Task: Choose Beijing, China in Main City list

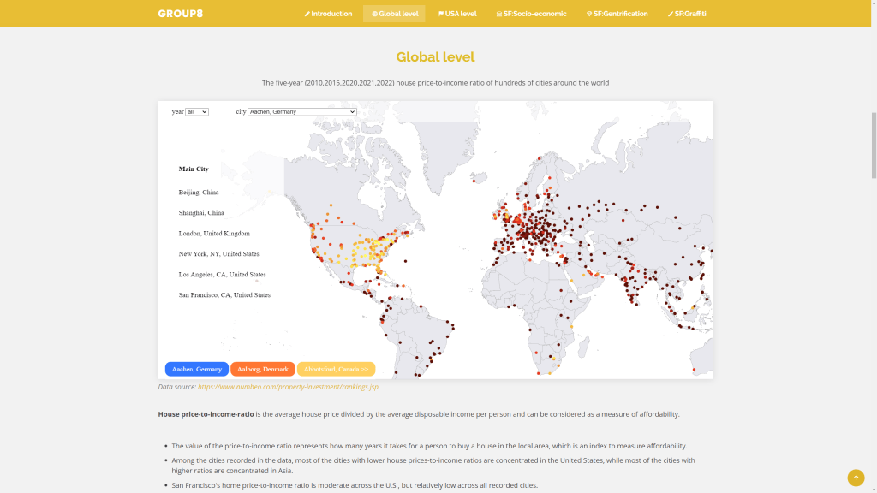Action: [x=199, y=193]
